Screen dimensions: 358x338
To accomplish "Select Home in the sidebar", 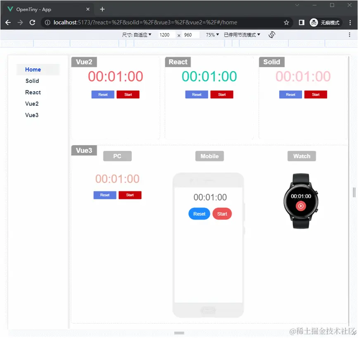I will (38, 70).
